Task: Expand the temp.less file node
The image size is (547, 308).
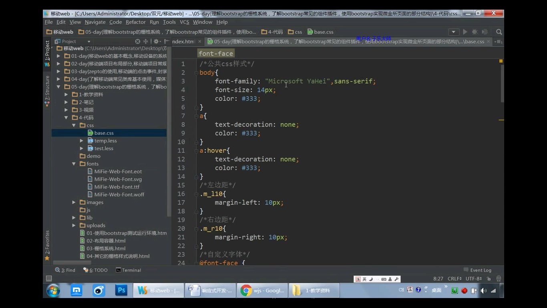Action: point(82,141)
